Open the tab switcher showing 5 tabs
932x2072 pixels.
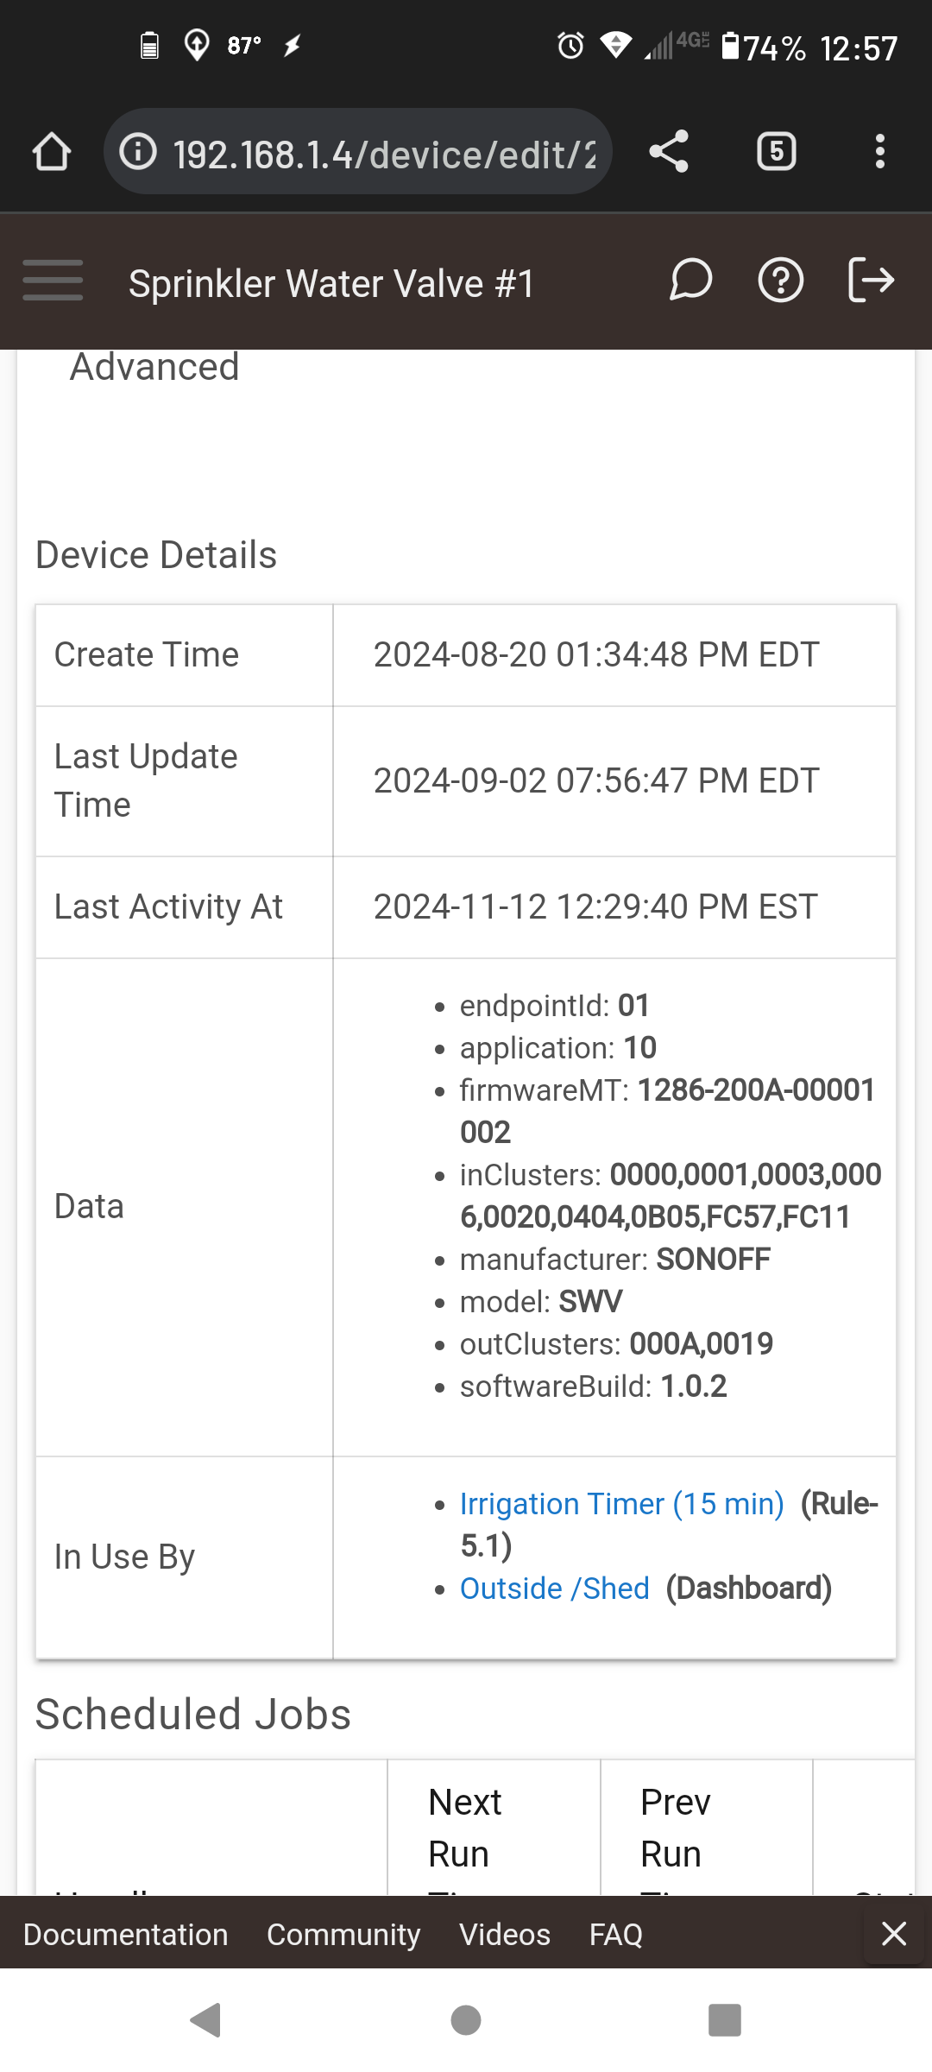coord(776,152)
